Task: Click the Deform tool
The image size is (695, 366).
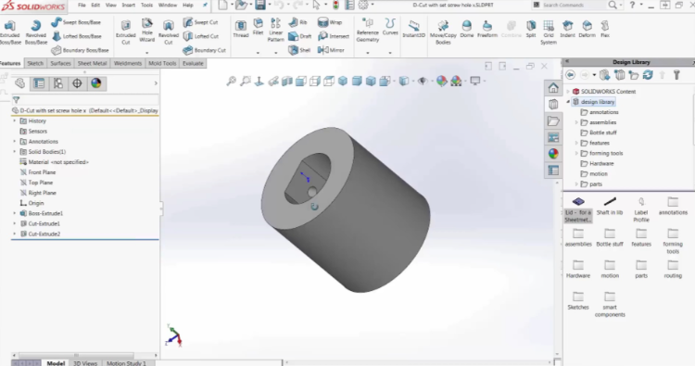Action: point(587,30)
